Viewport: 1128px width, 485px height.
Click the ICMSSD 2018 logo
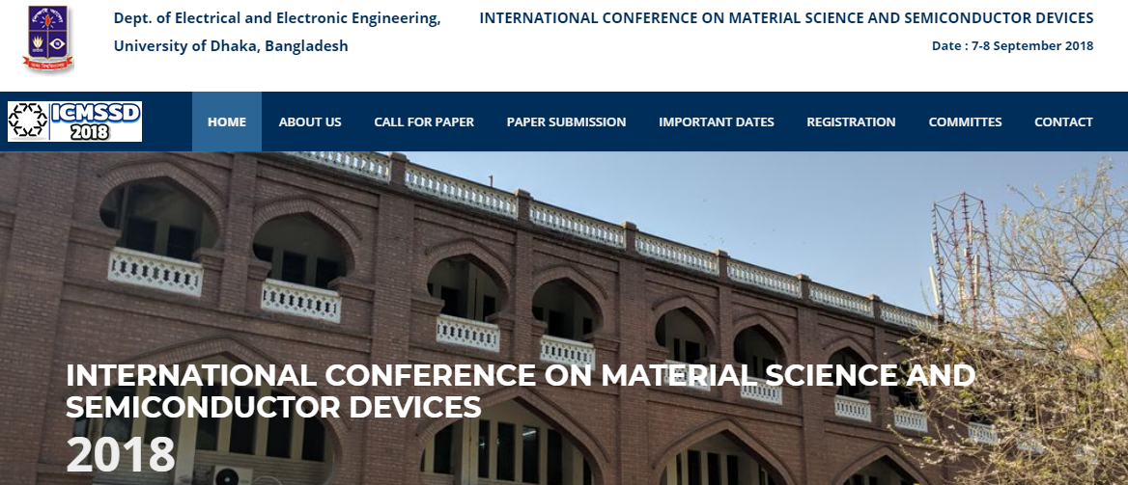[x=74, y=121]
